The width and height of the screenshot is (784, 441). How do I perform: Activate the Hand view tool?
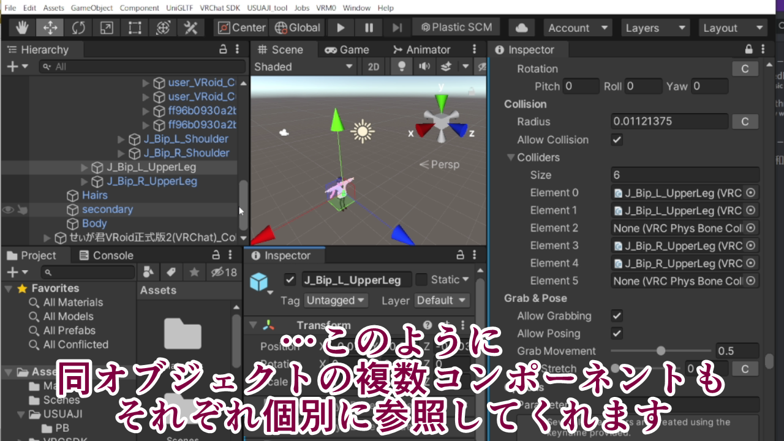pos(21,27)
